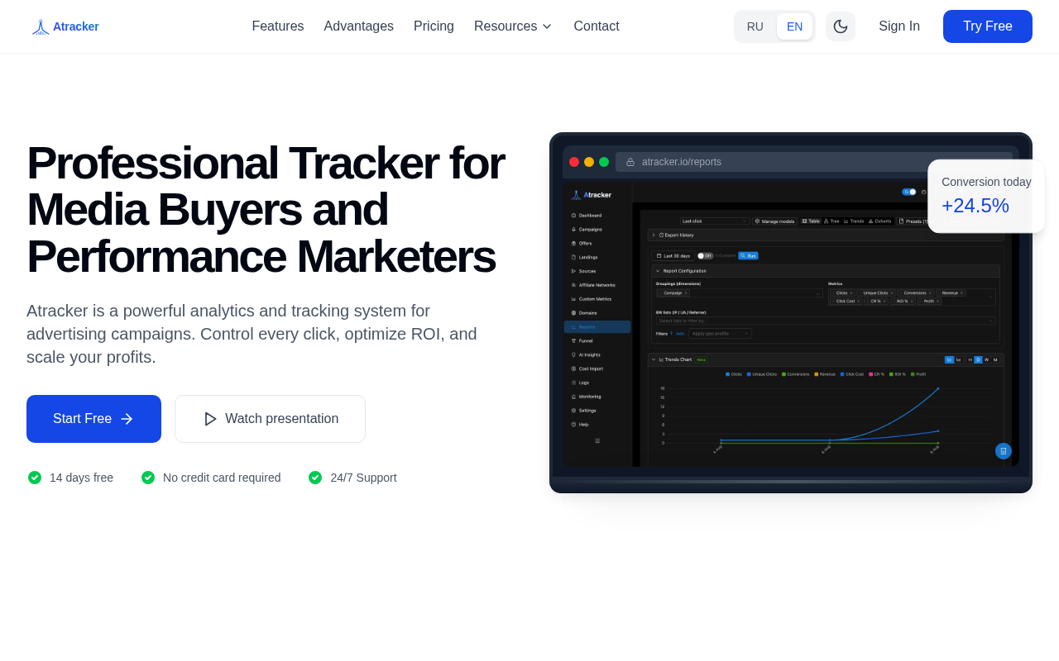Click the Sign In link
This screenshot has width=1059, height=661.
coord(899,26)
